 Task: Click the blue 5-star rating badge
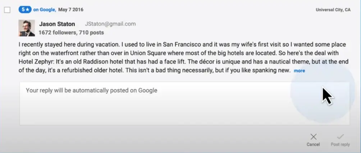25,10
